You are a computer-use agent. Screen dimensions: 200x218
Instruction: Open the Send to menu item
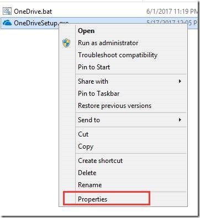click(89, 120)
